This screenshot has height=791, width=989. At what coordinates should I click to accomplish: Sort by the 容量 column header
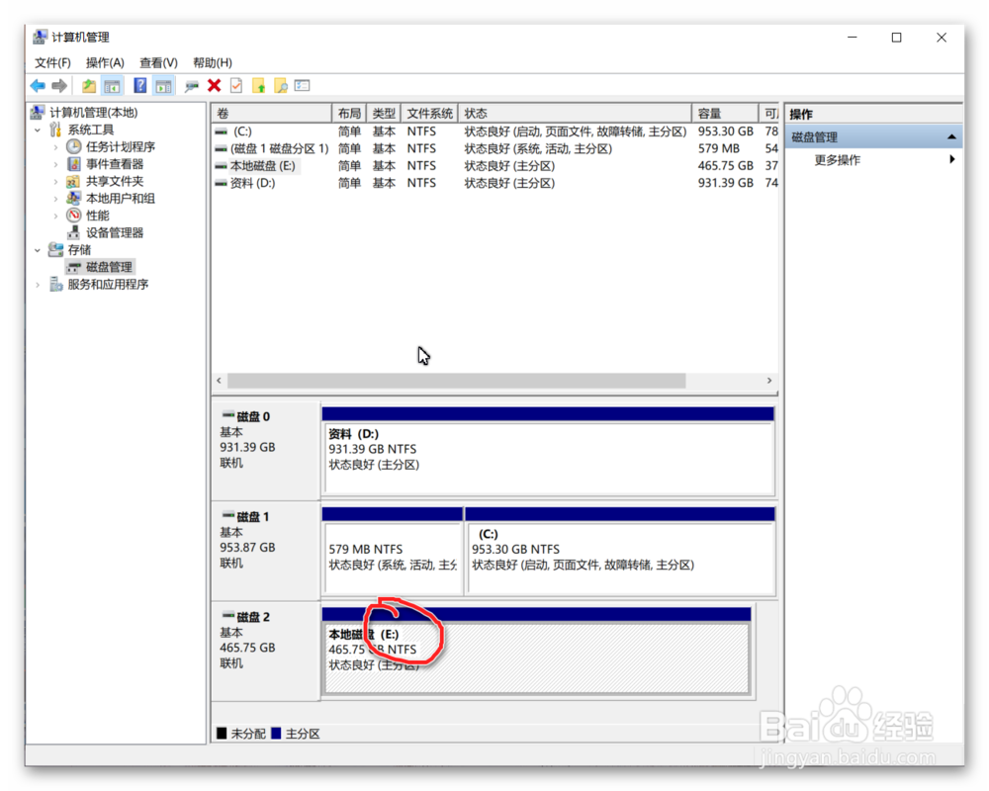coord(725,113)
